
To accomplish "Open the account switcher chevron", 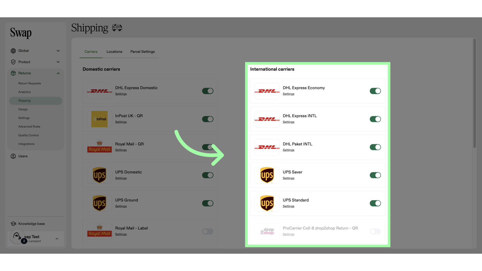I will (57, 239).
